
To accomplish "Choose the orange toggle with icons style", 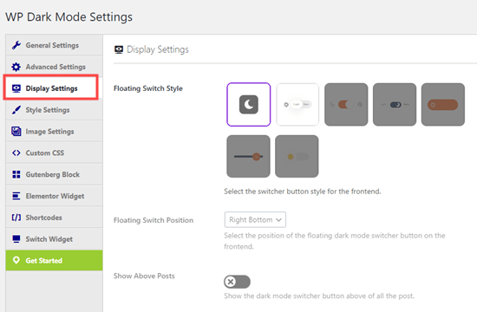I will click(x=346, y=104).
